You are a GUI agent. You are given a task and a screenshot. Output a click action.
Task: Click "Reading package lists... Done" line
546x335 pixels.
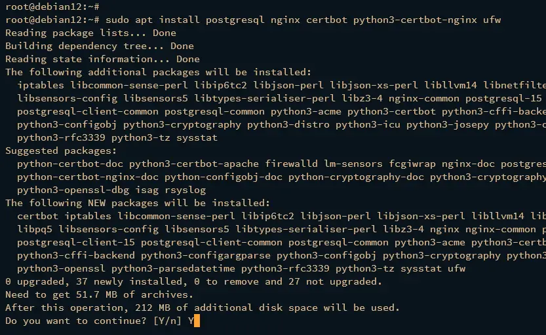coord(91,33)
